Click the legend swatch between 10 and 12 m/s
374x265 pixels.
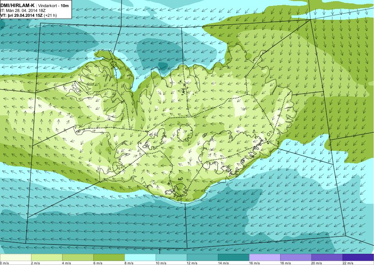[171, 258]
